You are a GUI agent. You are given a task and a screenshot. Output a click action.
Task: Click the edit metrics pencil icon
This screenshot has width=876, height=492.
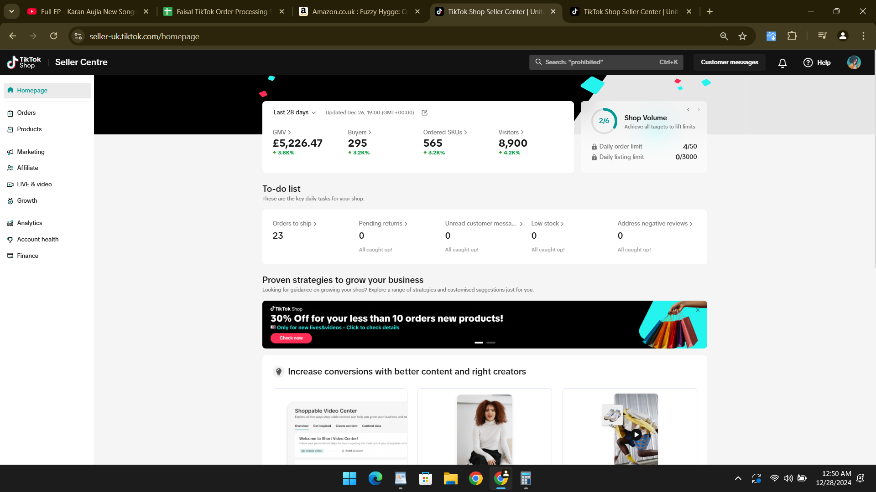click(x=424, y=113)
